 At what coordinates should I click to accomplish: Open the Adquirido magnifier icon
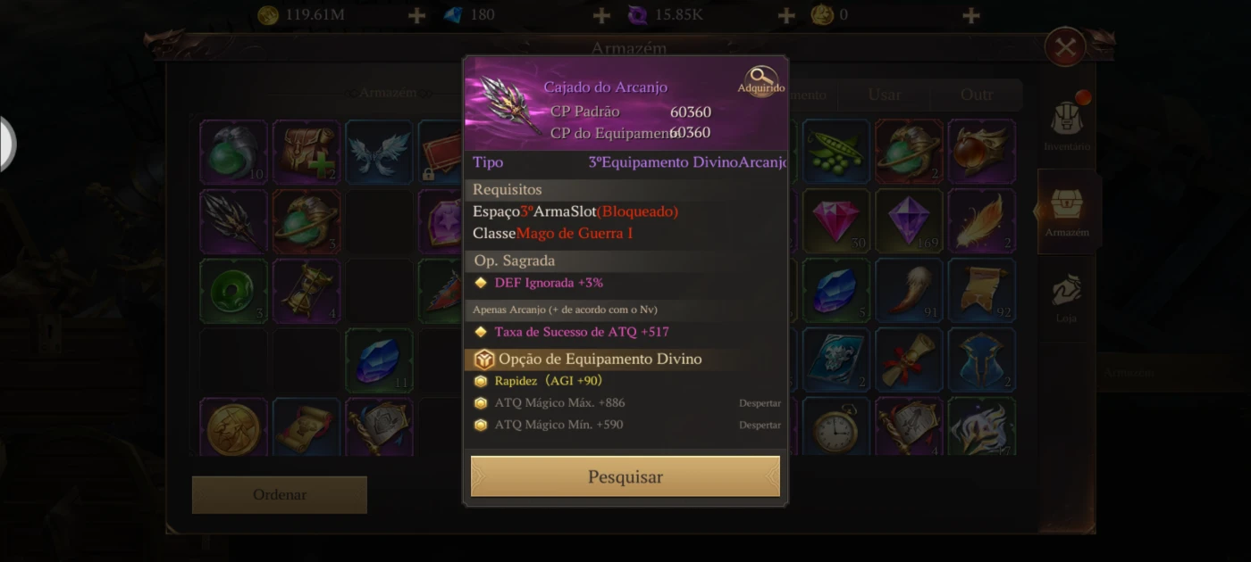pyautogui.click(x=761, y=80)
